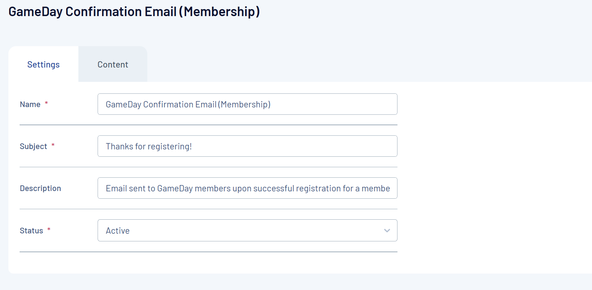Click the Status field label
592x290 pixels.
31,231
